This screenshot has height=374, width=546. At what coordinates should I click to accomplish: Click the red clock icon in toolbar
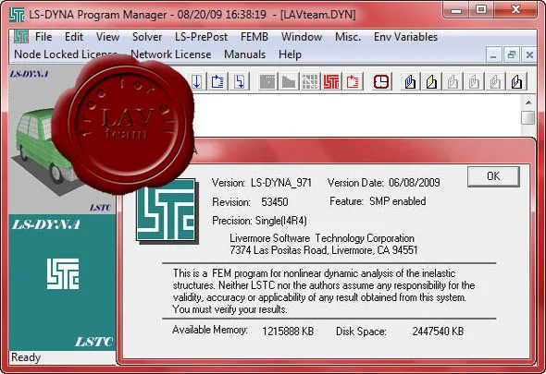coord(381,81)
